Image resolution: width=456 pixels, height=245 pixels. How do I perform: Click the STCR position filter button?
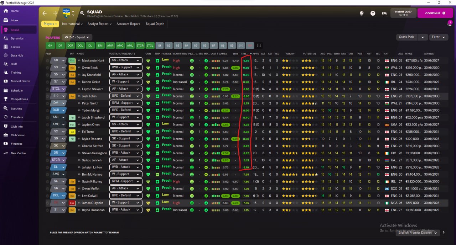click(140, 46)
